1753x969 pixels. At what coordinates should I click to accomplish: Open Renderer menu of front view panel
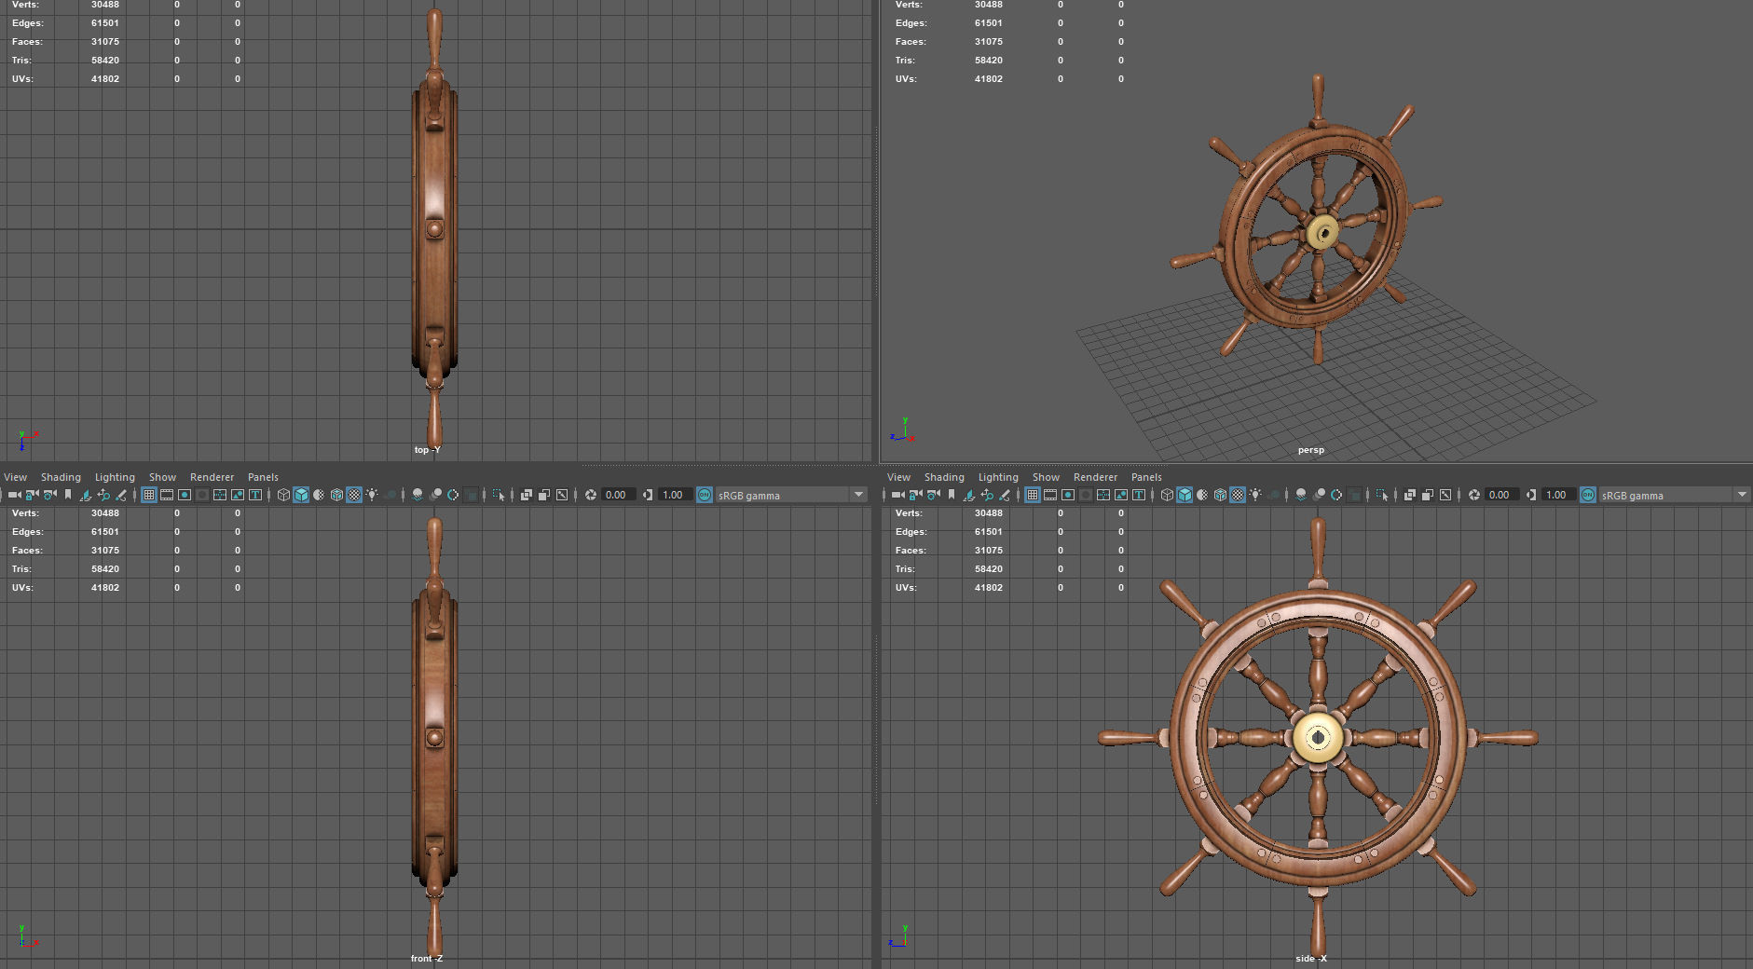[212, 477]
